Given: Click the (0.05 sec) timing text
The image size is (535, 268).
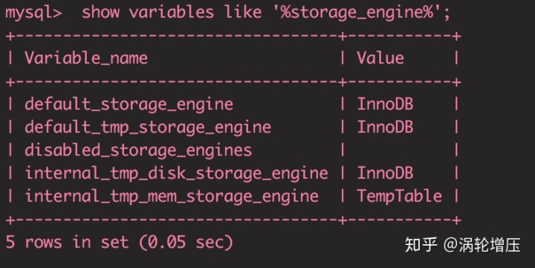Looking at the screenshot, I should (186, 243).
